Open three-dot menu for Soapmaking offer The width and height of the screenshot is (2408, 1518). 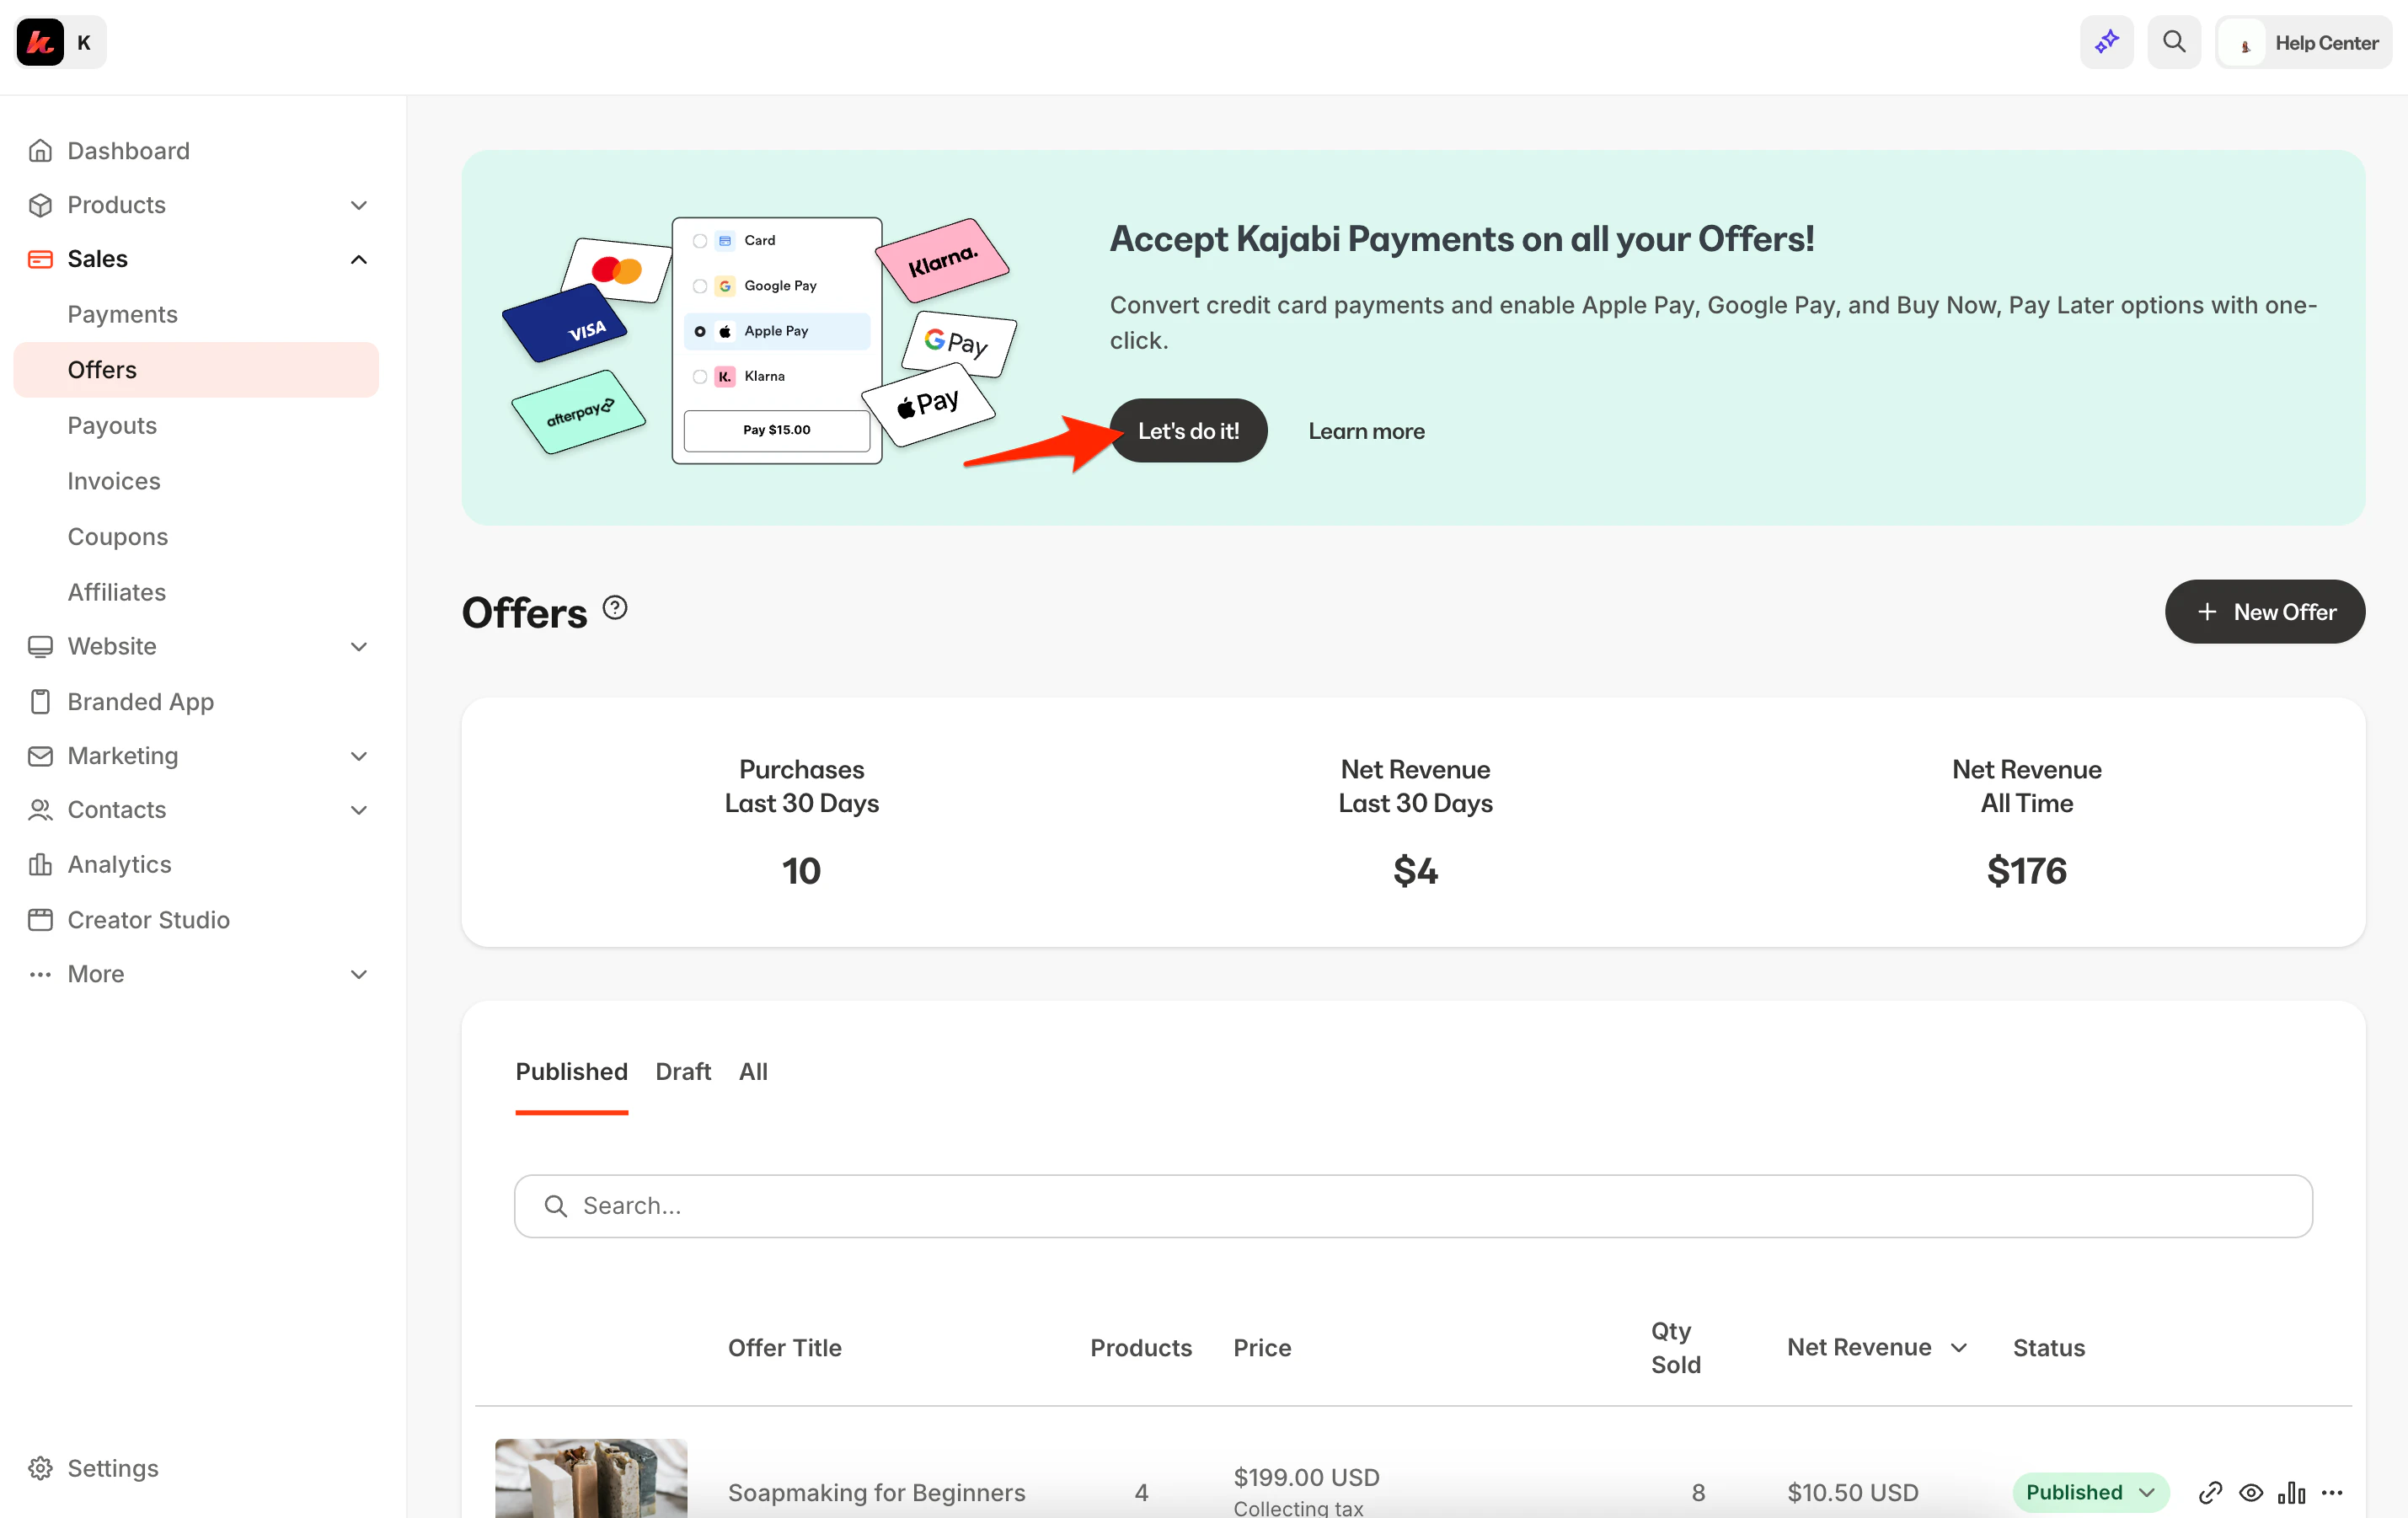[x=2332, y=1492]
